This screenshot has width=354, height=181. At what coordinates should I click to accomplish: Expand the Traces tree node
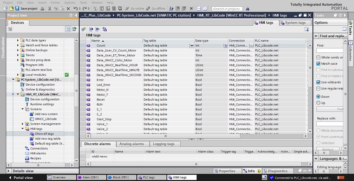click(18, 55)
